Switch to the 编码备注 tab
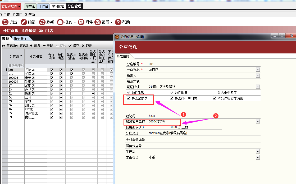 pyautogui.click(x=20, y=38)
